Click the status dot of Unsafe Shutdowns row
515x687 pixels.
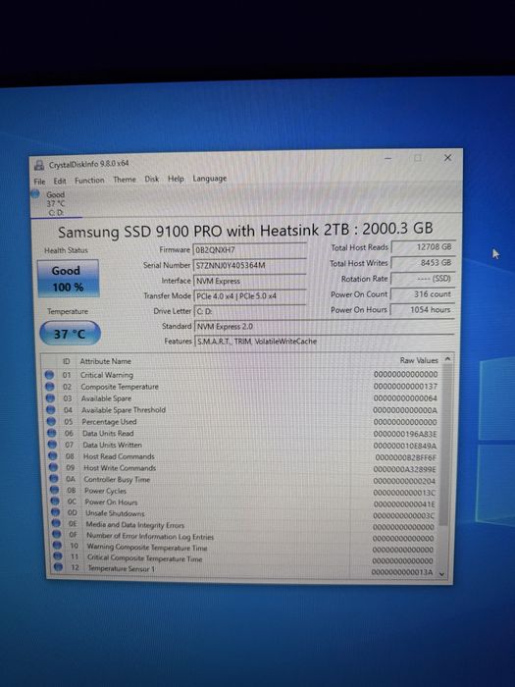(x=55, y=512)
